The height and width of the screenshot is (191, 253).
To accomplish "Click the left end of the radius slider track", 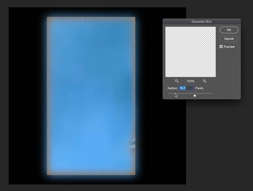I will click(168, 93).
